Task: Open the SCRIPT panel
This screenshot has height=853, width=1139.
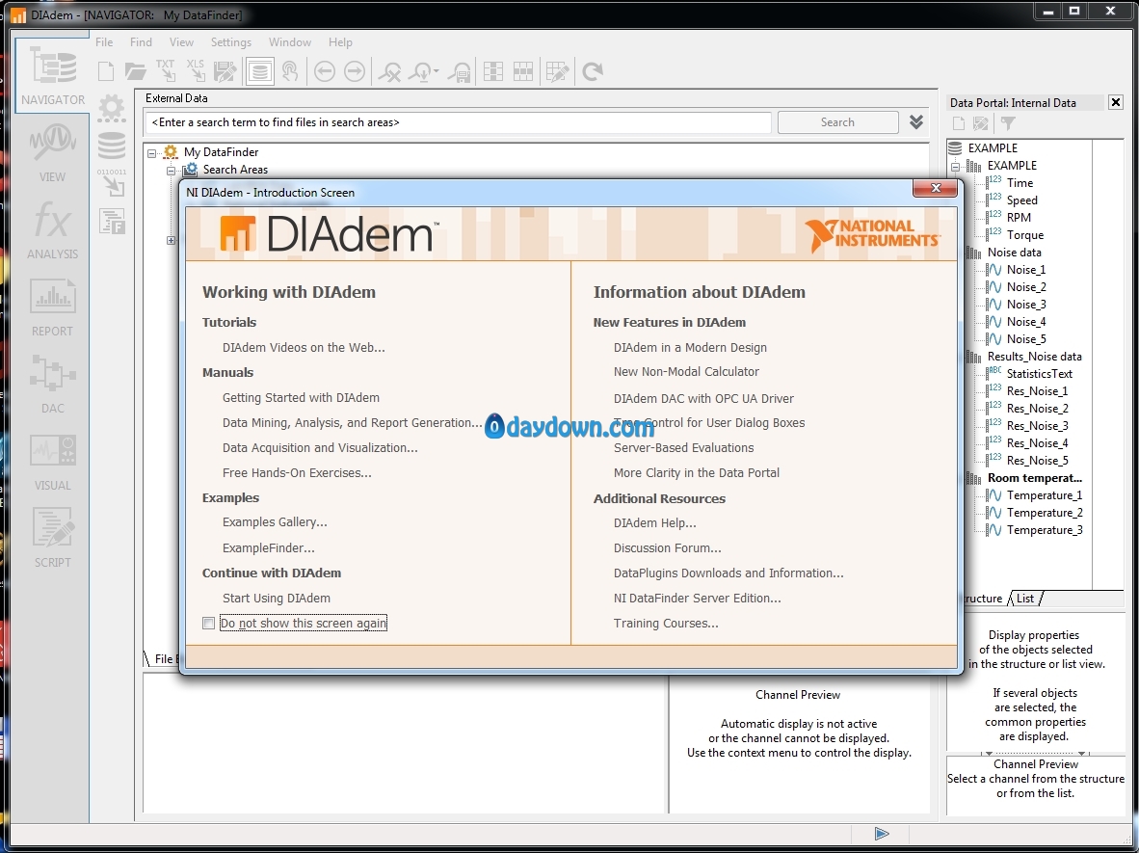Action: click(52, 538)
